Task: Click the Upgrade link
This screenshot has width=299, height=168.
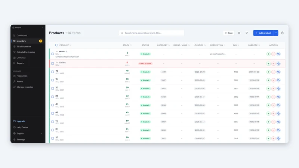Action: [21, 121]
